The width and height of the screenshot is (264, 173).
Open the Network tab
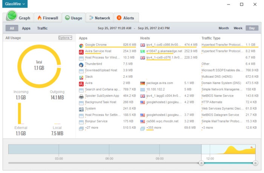[100, 18]
